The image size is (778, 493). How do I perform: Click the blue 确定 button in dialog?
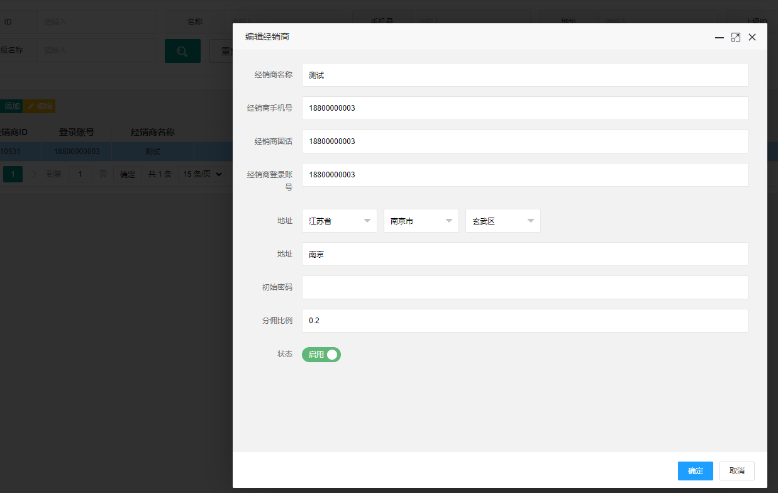point(696,471)
